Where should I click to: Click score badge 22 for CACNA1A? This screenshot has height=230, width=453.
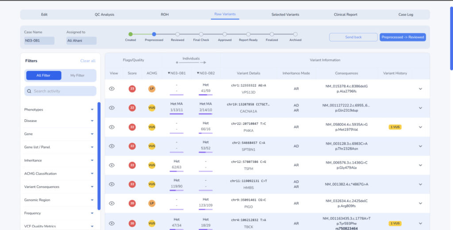click(x=132, y=108)
